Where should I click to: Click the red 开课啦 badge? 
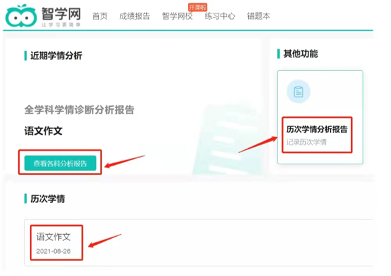[x=198, y=7]
